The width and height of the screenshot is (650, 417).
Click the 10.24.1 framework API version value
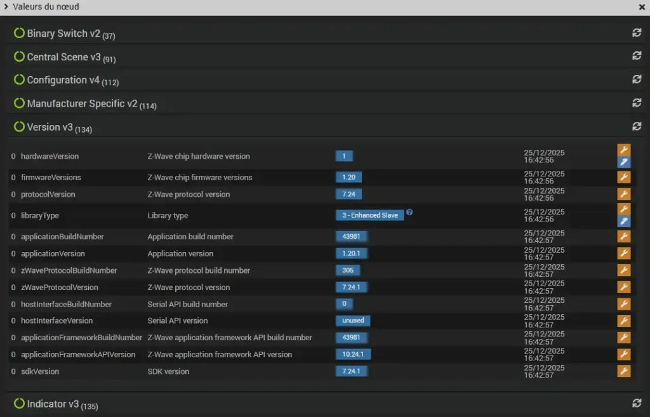[x=354, y=354]
